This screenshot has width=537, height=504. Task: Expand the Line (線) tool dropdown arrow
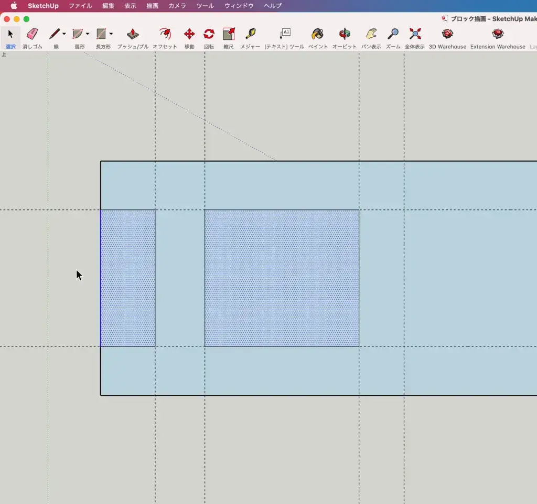(64, 34)
